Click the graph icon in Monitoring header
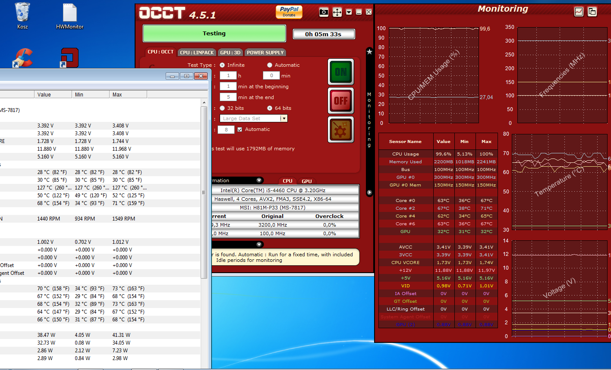This screenshot has width=611, height=370. [579, 12]
